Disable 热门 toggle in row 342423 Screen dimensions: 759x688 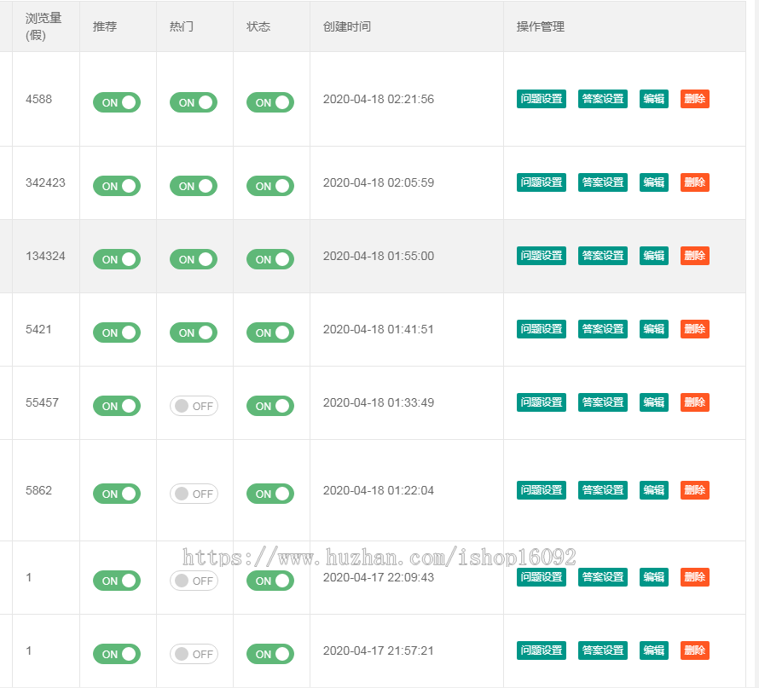coord(193,186)
